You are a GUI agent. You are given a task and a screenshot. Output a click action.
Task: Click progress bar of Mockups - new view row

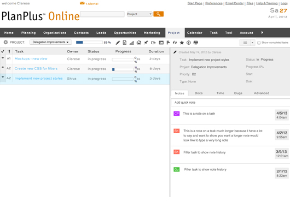pos(123,60)
